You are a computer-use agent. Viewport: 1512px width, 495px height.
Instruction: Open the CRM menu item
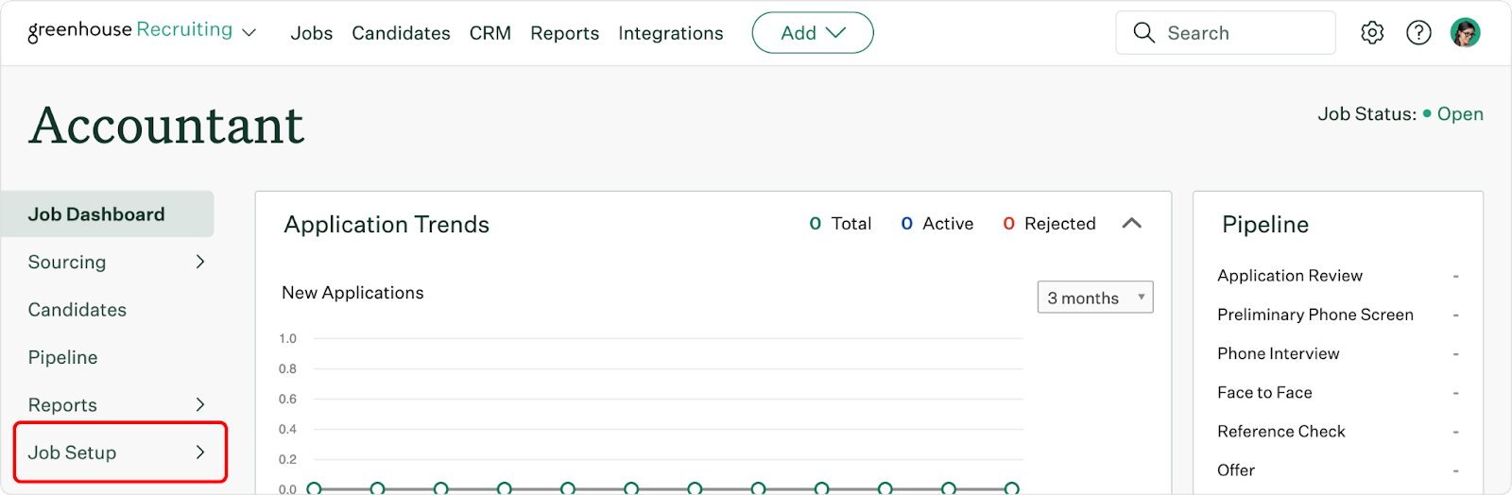[x=490, y=33]
